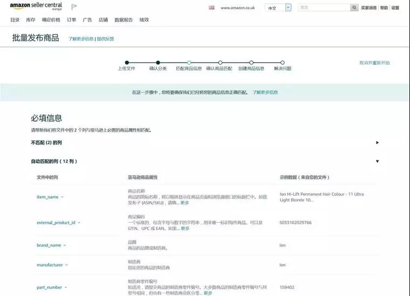Focus the top search input field

[x=324, y=8]
